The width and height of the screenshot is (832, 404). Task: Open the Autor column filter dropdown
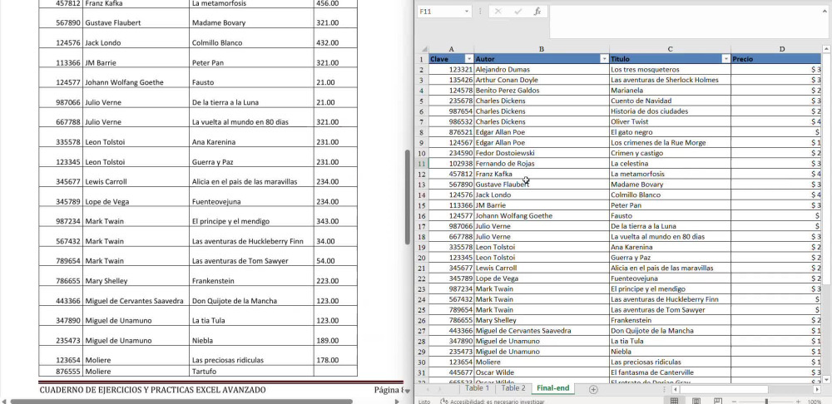pyautogui.click(x=604, y=59)
